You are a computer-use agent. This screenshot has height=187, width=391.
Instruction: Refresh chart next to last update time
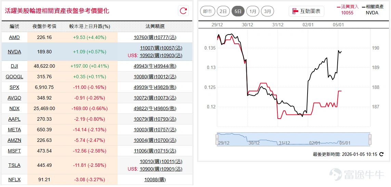[x=381, y=154]
